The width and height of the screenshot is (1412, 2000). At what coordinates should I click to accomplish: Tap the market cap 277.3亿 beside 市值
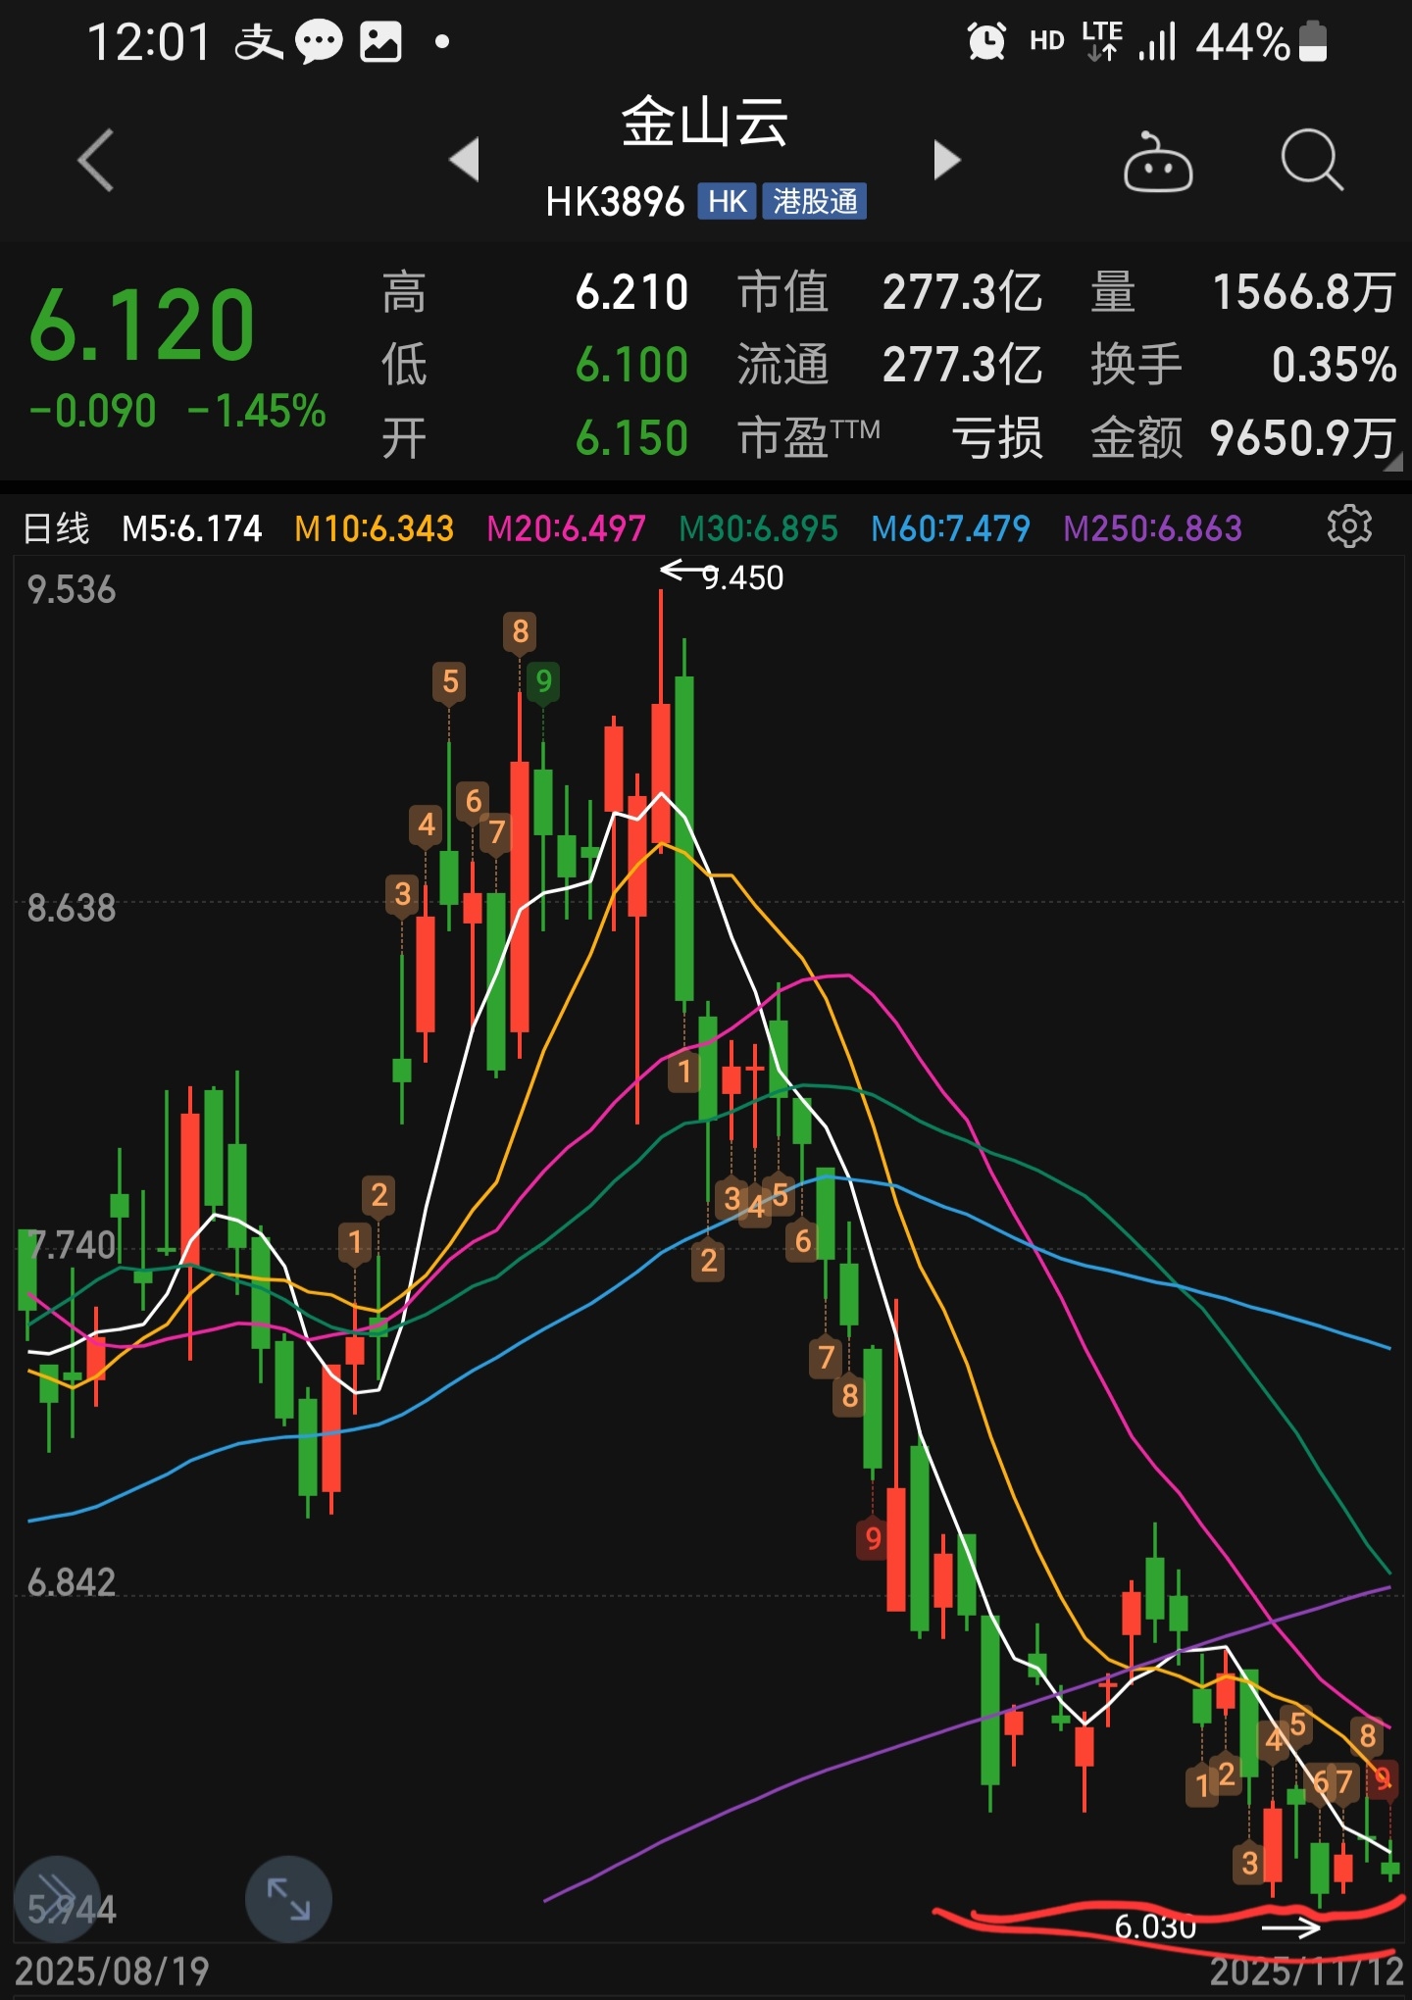tap(962, 292)
